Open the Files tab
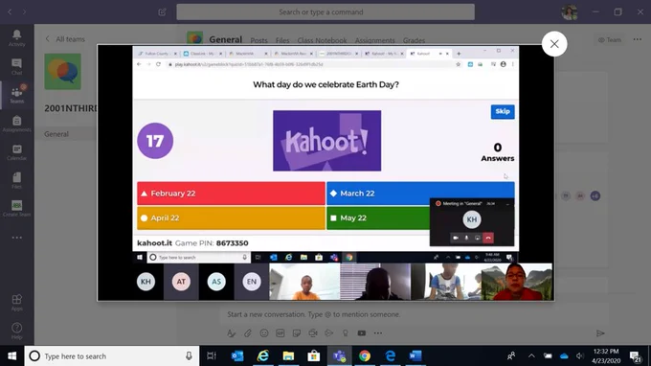The image size is (651, 366). [282, 40]
